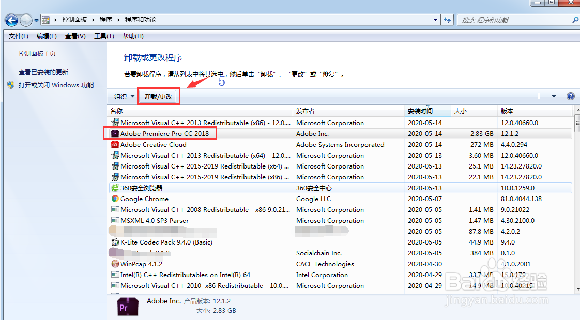Go back with the Back arrow button
580x320 pixels.
(x=11, y=20)
